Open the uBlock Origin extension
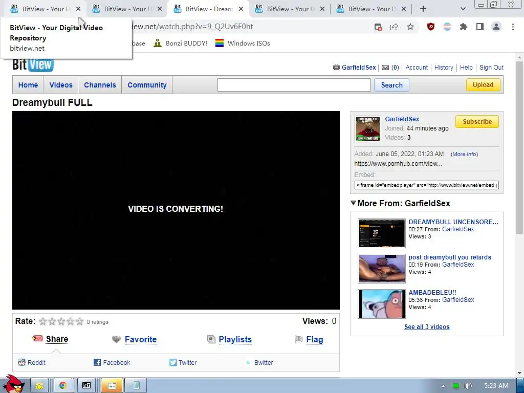The image size is (524, 393). click(431, 27)
